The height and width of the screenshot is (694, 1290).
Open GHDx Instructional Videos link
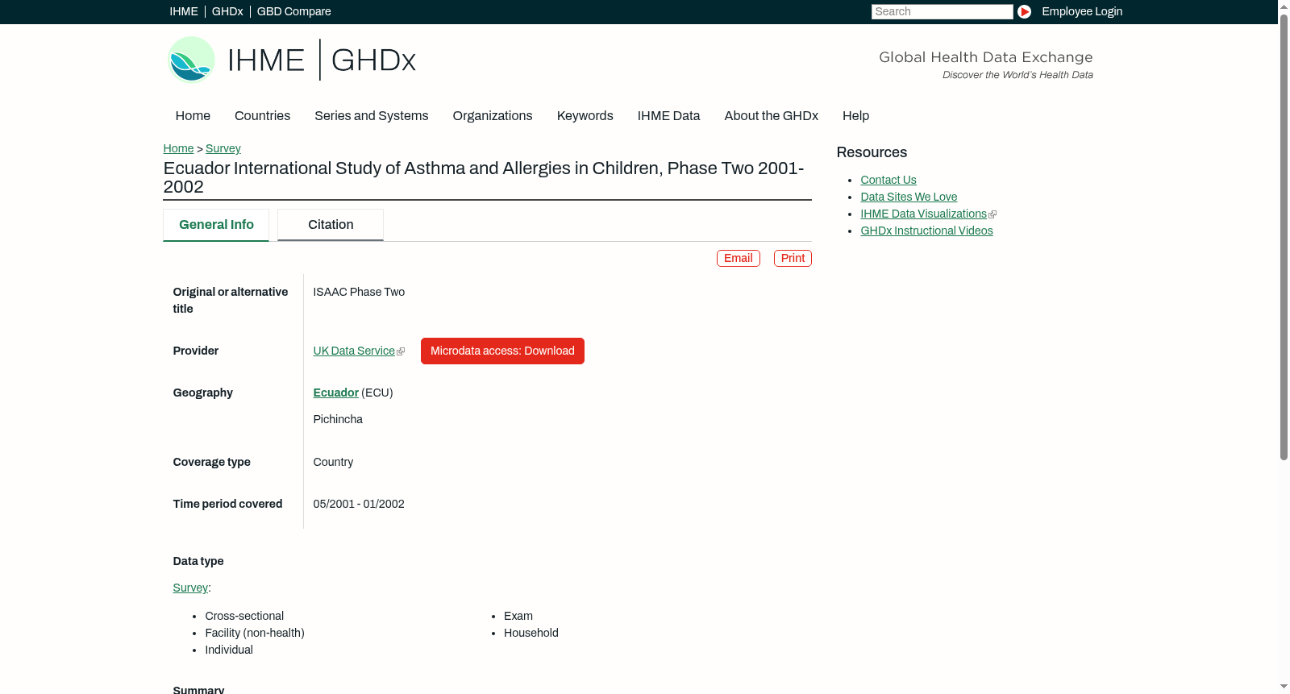click(x=926, y=231)
